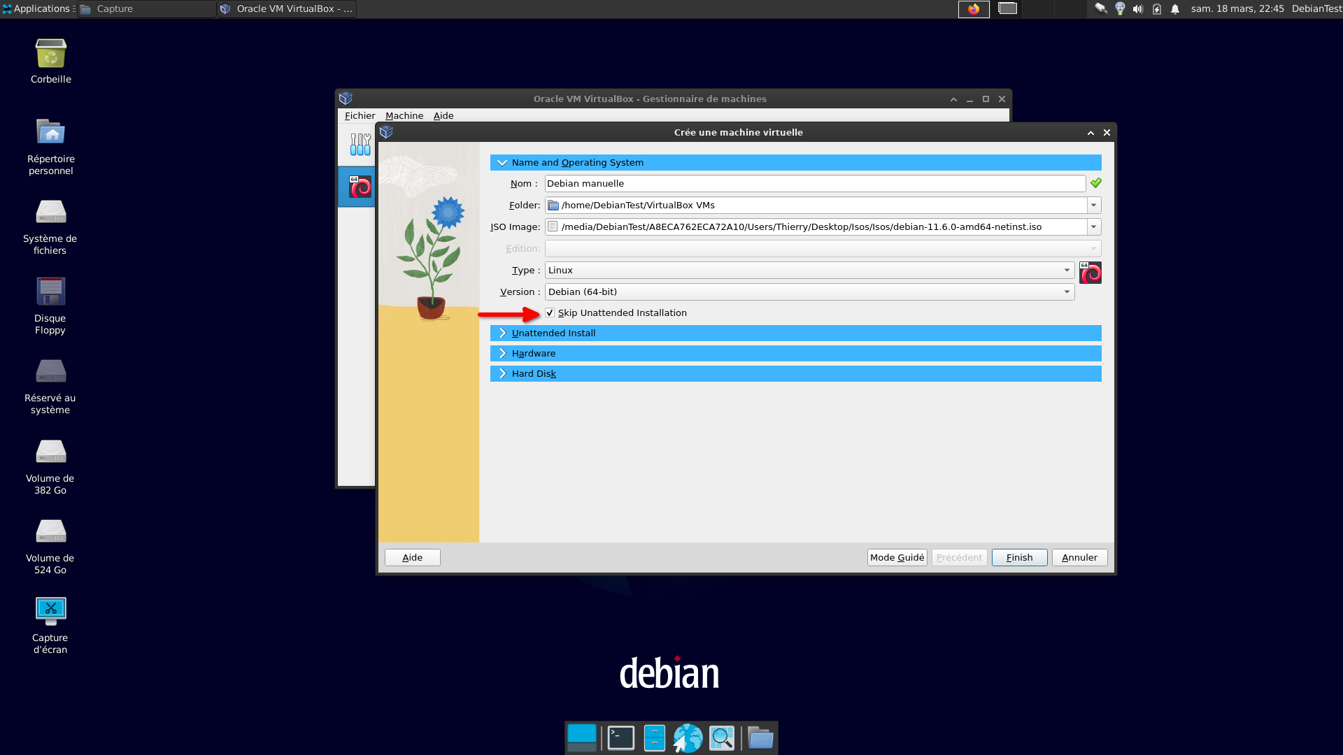Open the Machine menu in VirtualBox manager
Viewport: 1343px width, 755px height.
[404, 116]
